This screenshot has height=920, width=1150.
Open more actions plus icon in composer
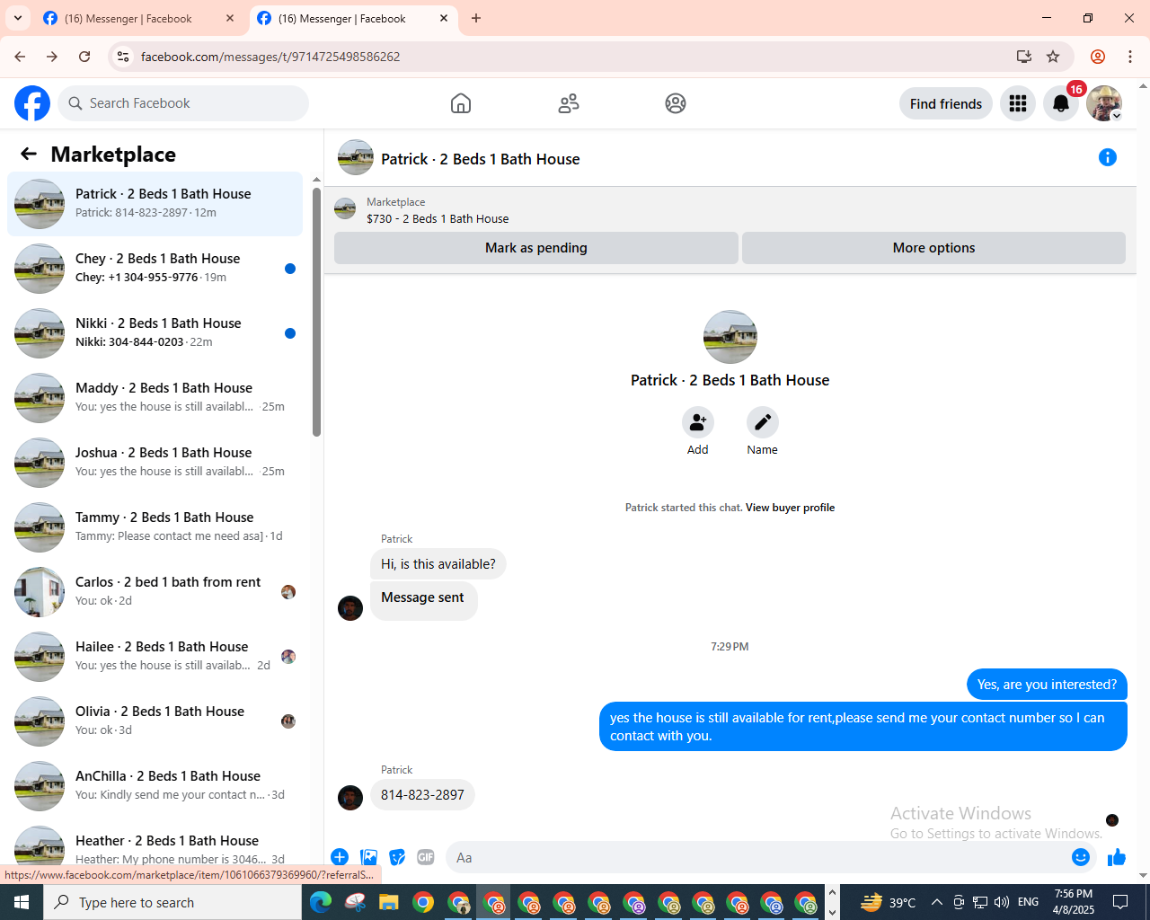340,857
